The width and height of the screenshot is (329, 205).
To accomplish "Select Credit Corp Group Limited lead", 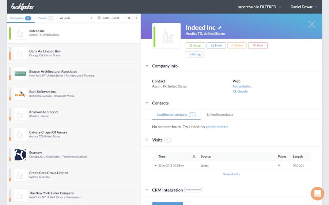I will (x=73, y=175).
